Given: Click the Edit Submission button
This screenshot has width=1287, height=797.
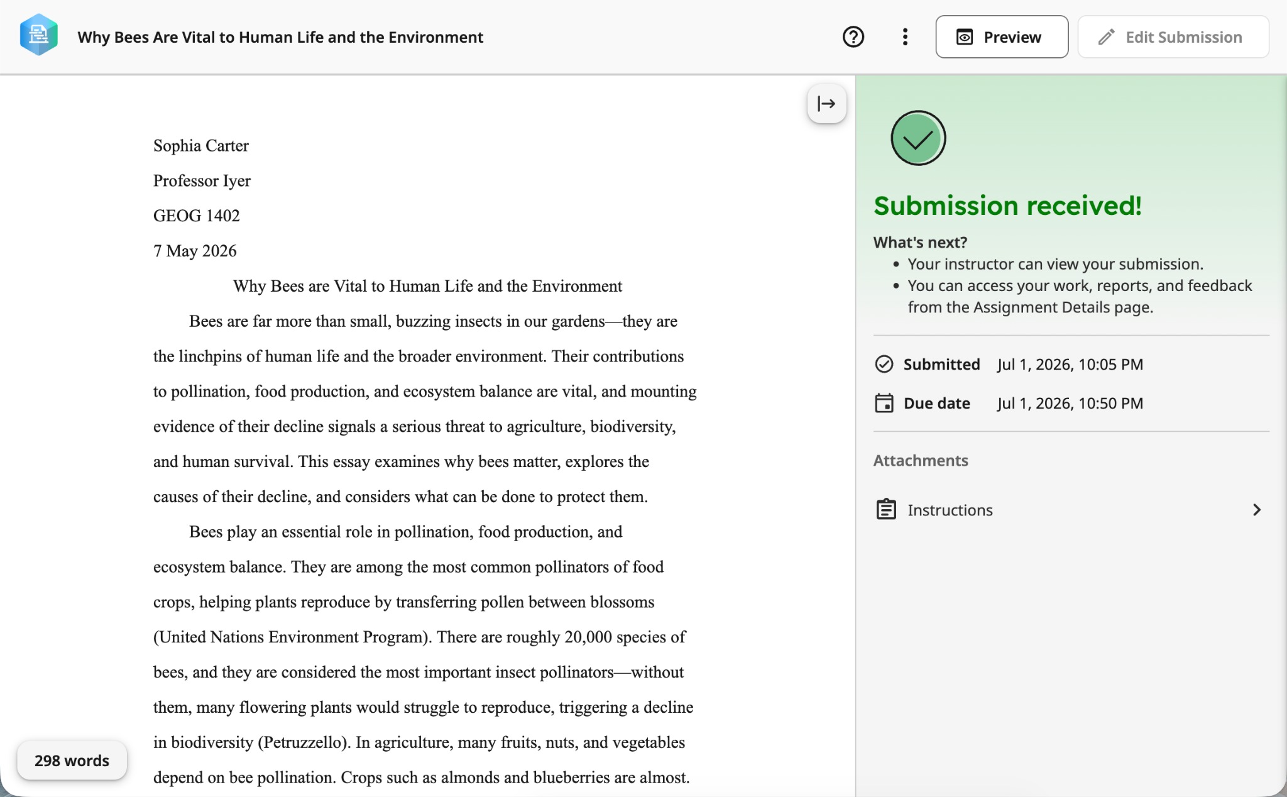Looking at the screenshot, I should coord(1173,37).
